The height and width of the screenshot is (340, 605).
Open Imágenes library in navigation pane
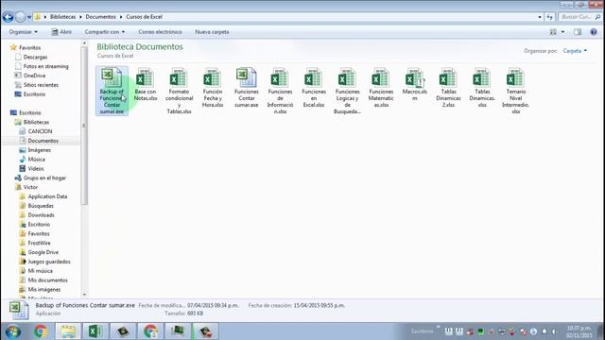click(39, 150)
